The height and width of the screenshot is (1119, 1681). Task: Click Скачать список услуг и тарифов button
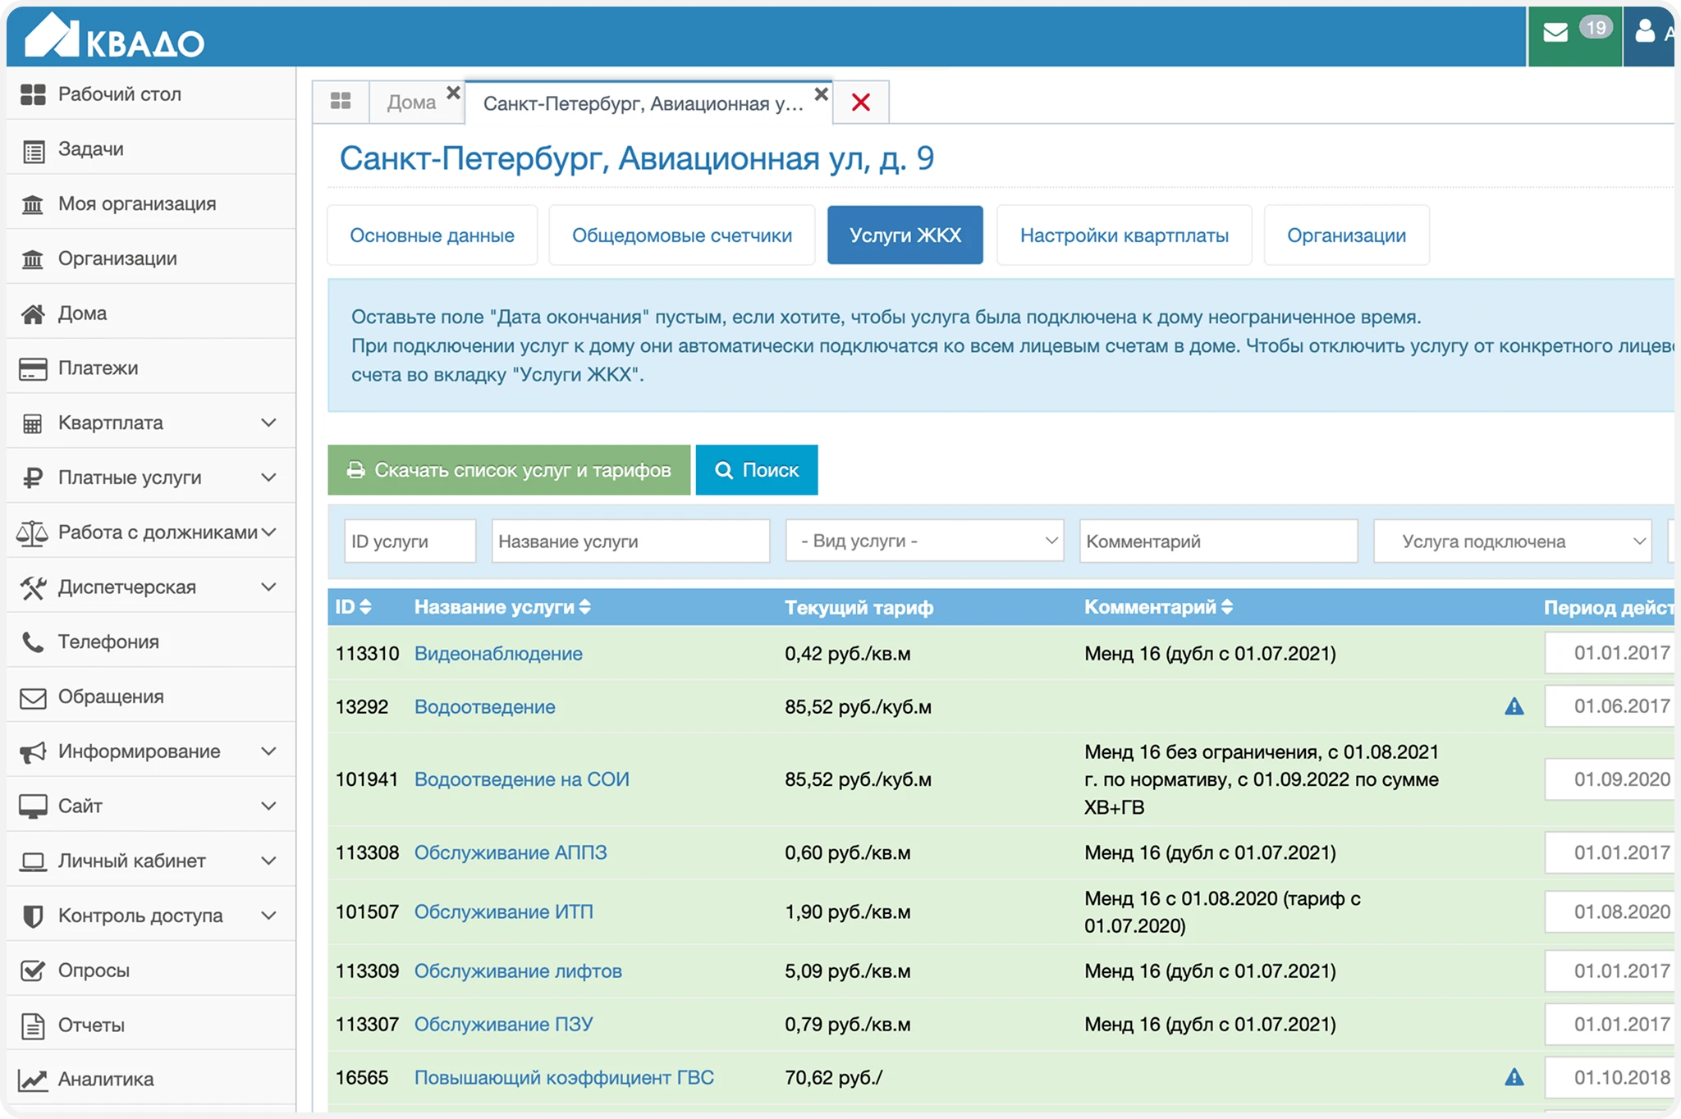tap(509, 470)
